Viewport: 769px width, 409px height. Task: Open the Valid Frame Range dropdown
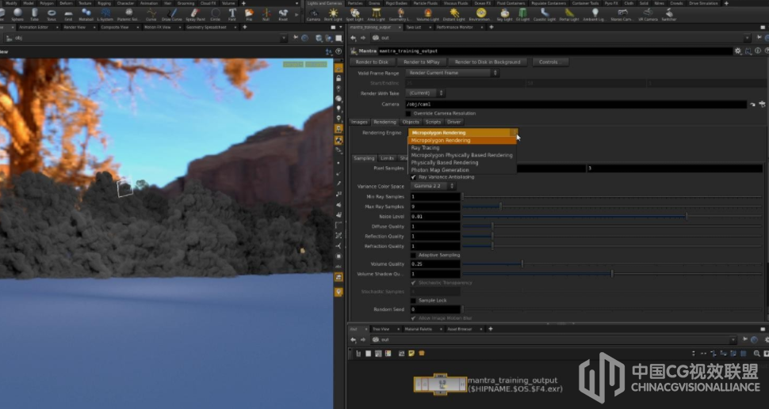click(x=452, y=73)
